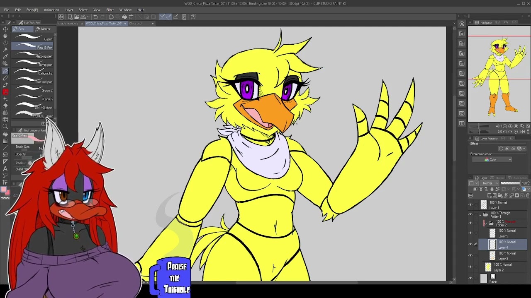
Task: Toggle Anti-aliasing option in Tool property
Action: click(30, 163)
